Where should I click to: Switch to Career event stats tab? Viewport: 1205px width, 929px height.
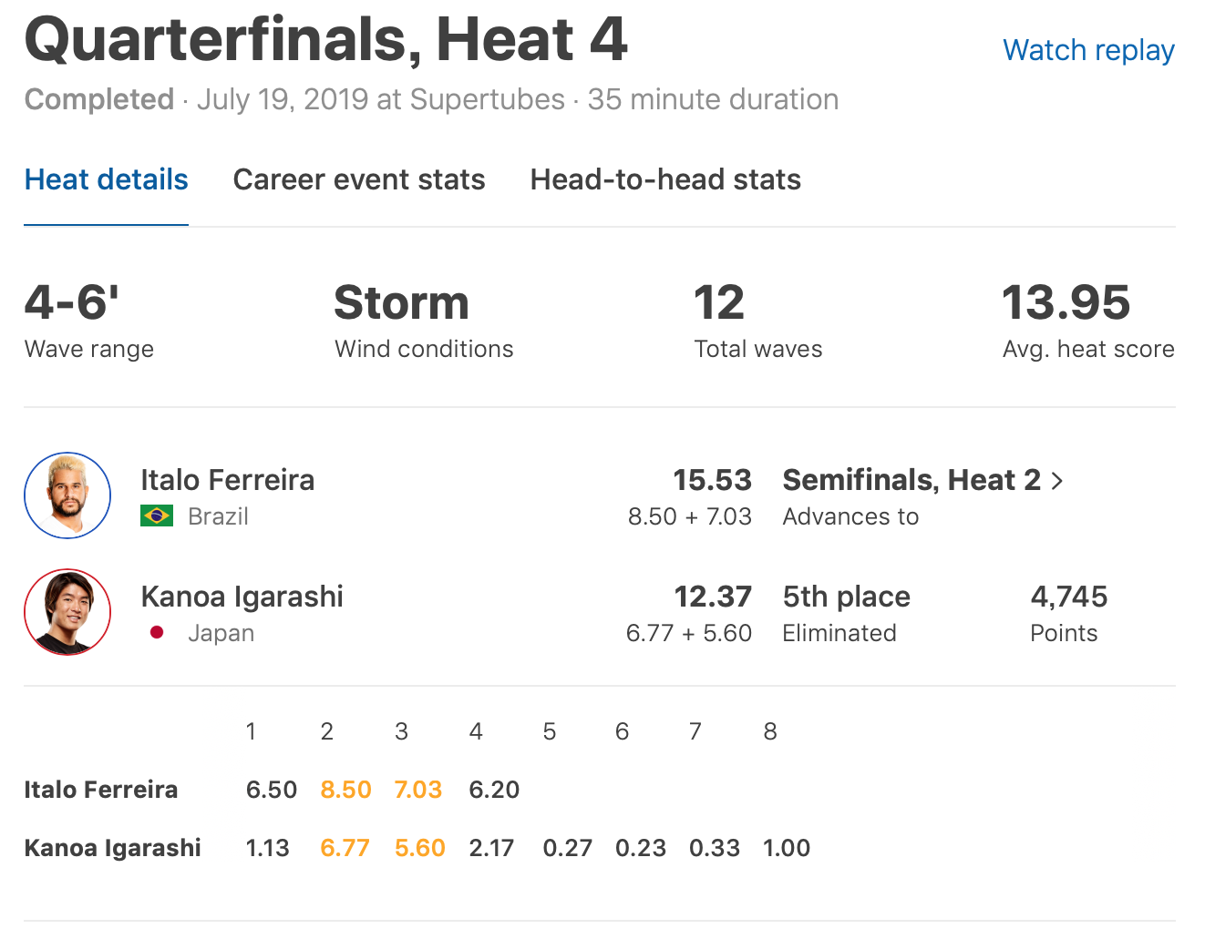click(x=359, y=179)
